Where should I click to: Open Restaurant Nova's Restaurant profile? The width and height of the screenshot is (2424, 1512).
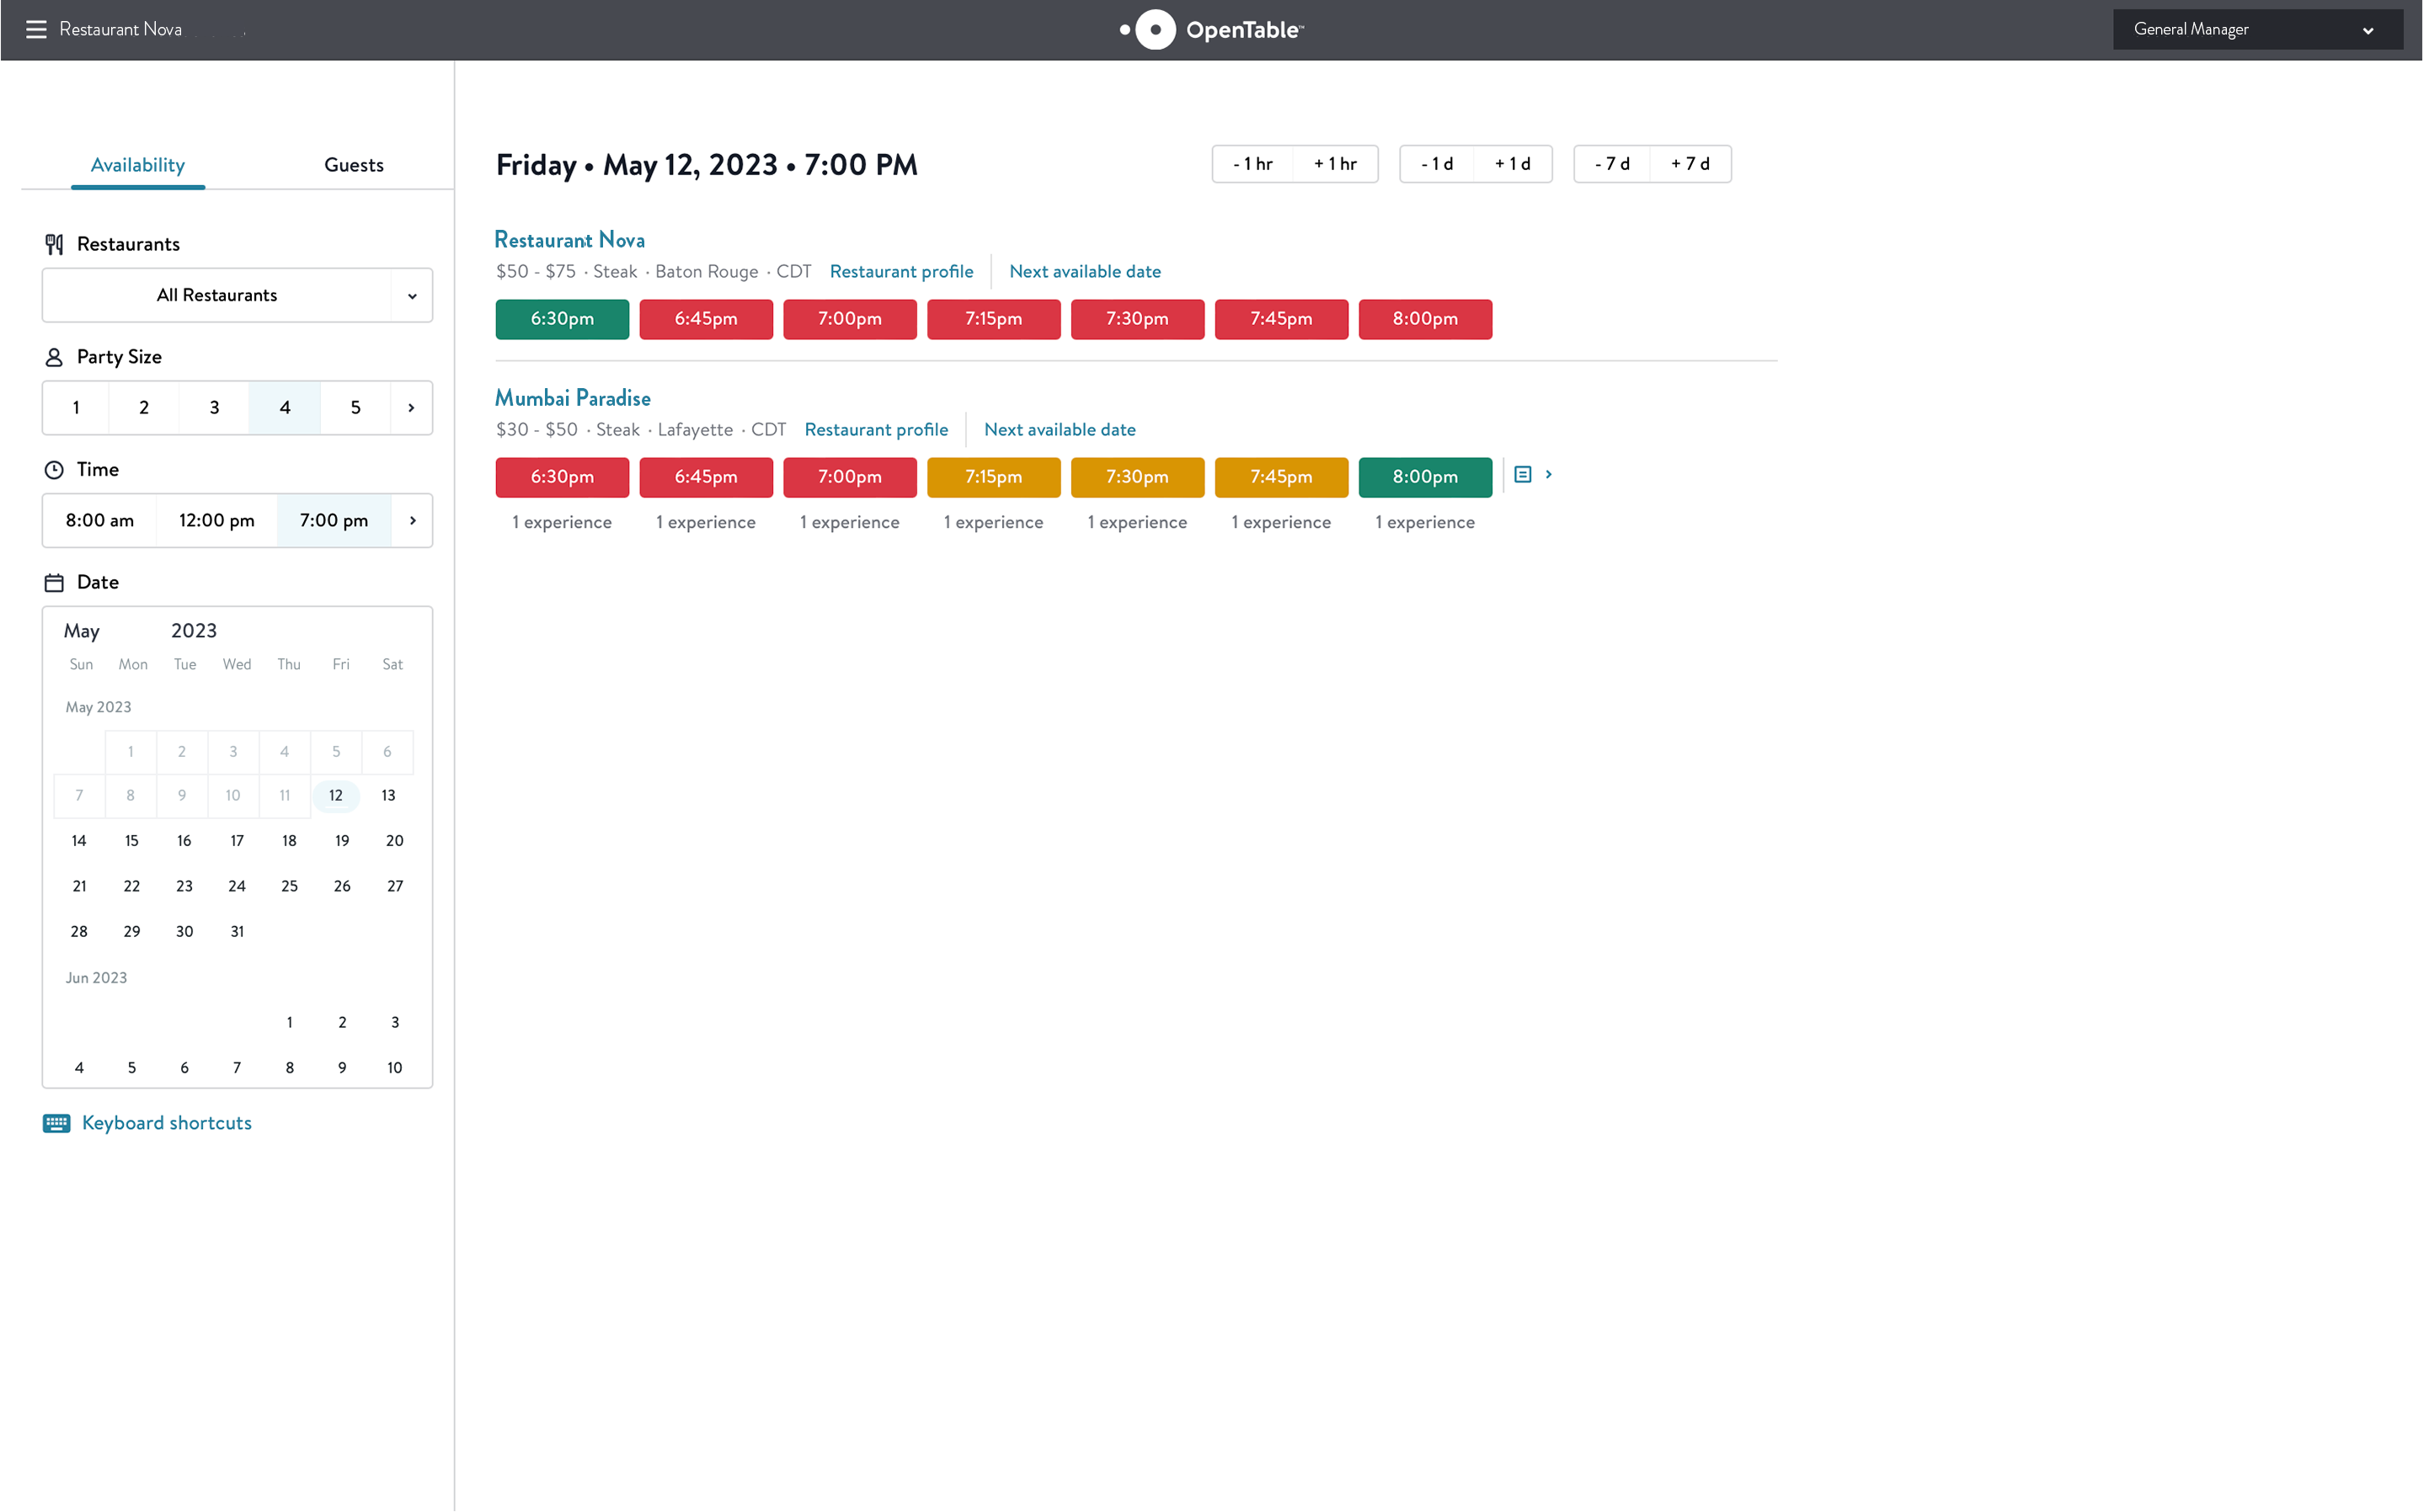(901, 272)
